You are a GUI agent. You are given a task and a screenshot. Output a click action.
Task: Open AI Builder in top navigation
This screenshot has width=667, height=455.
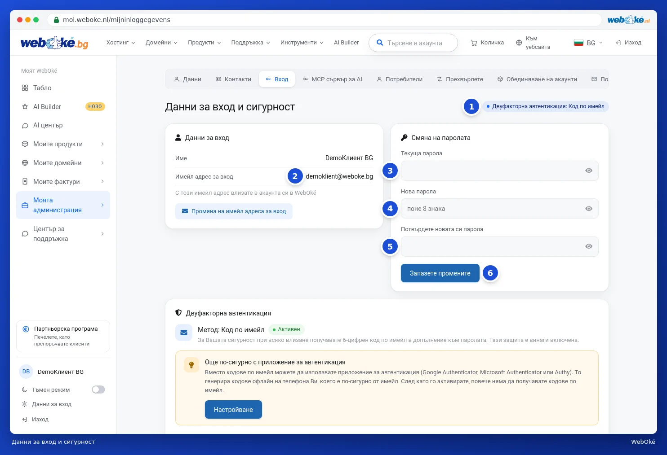(x=346, y=43)
